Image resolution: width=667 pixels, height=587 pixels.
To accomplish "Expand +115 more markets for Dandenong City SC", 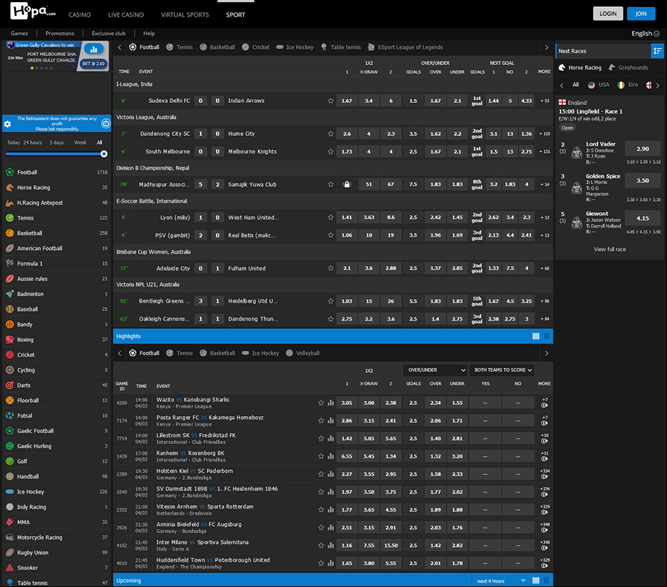I will [x=544, y=133].
